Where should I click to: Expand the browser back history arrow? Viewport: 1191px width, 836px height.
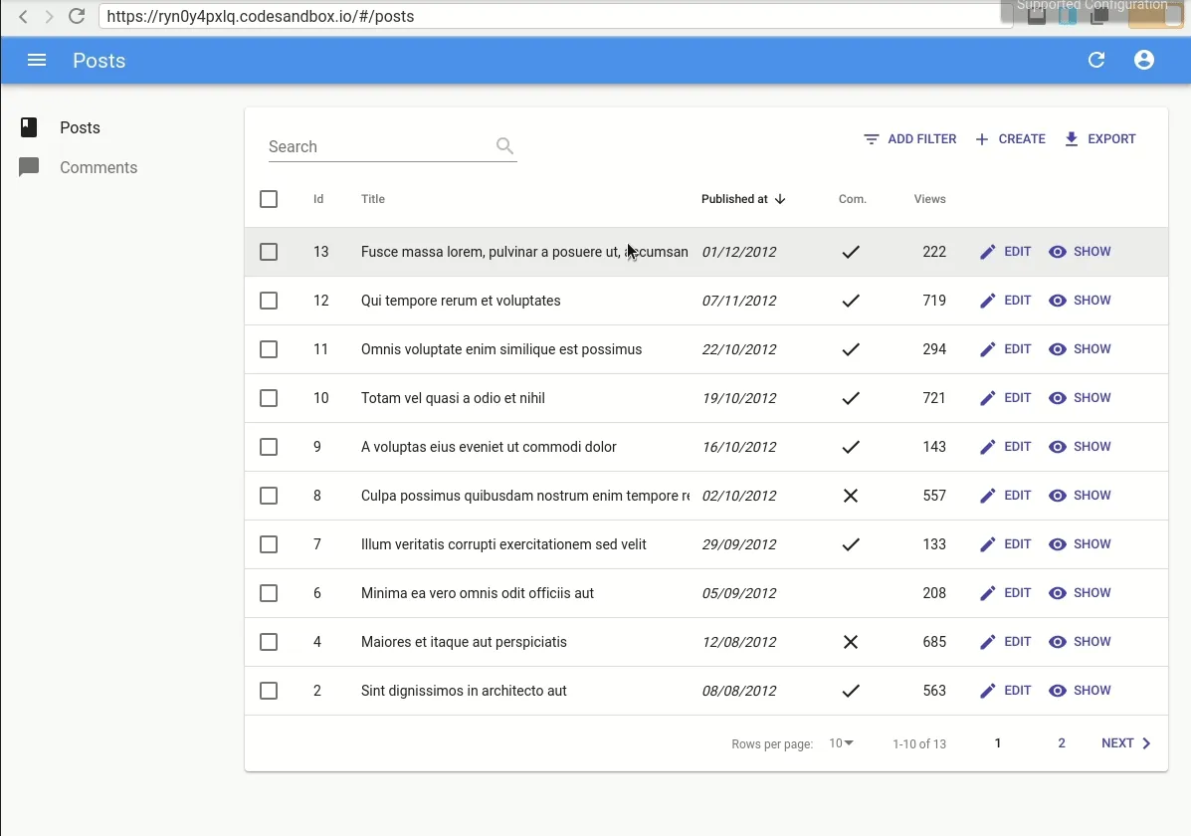tap(22, 16)
